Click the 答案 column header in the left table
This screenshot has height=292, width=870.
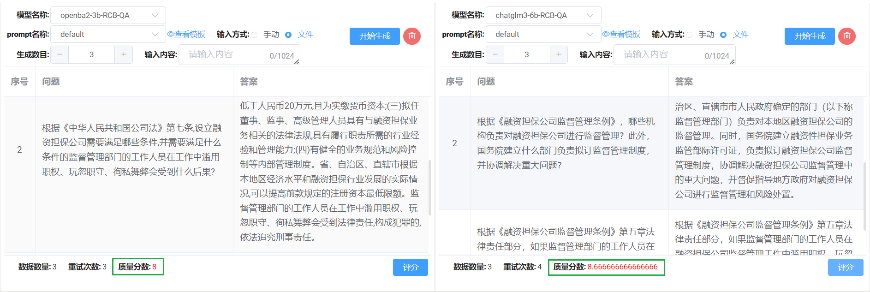point(332,82)
